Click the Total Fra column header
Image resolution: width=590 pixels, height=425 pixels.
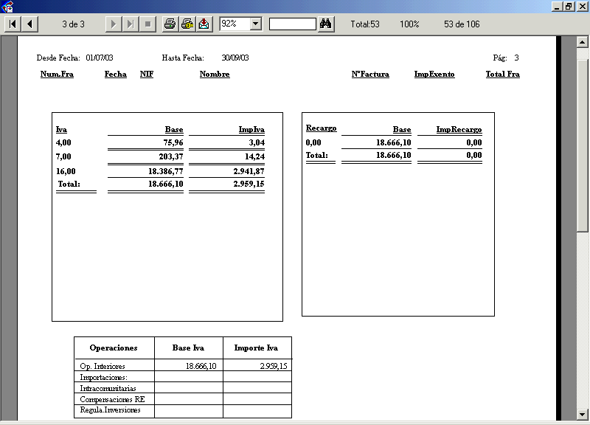502,75
